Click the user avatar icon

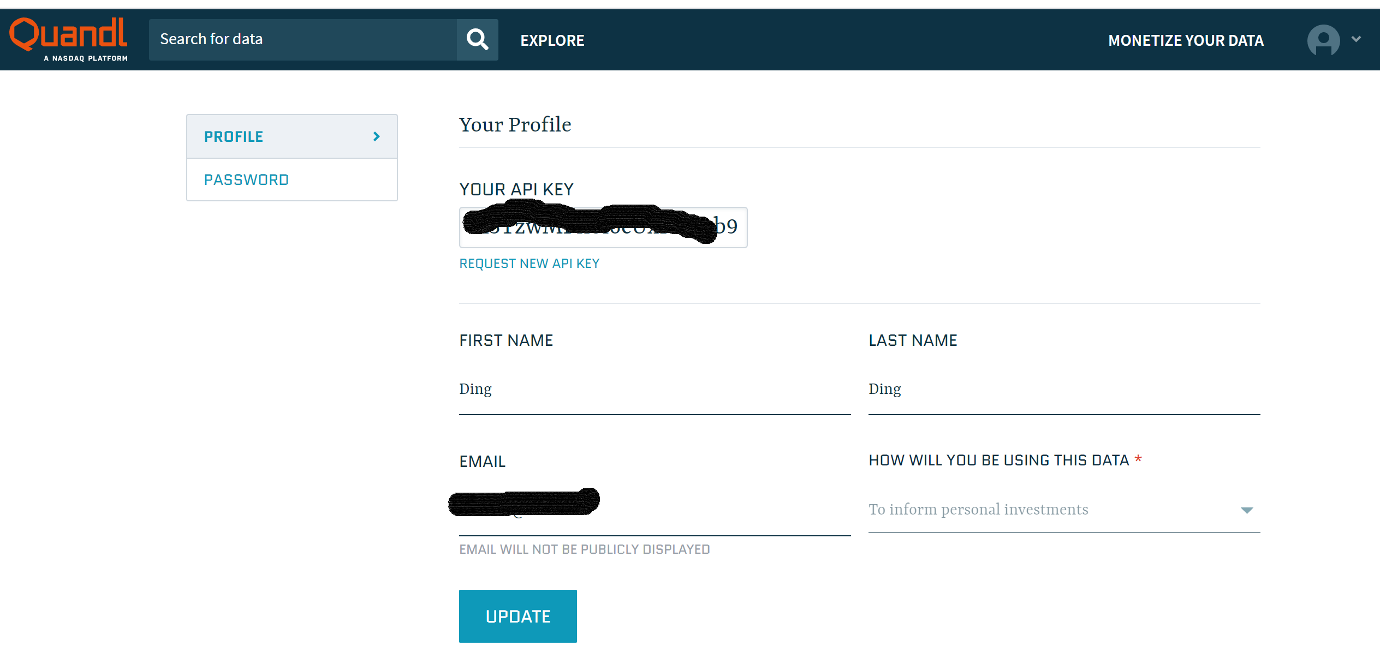pyautogui.click(x=1323, y=40)
